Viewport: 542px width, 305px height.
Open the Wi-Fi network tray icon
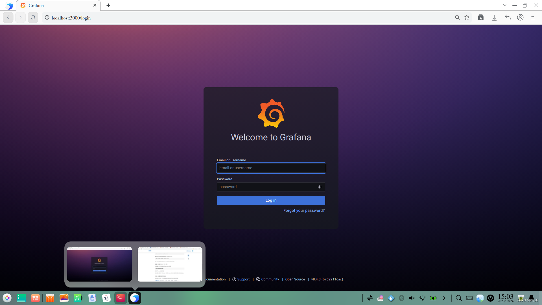[x=423, y=298]
